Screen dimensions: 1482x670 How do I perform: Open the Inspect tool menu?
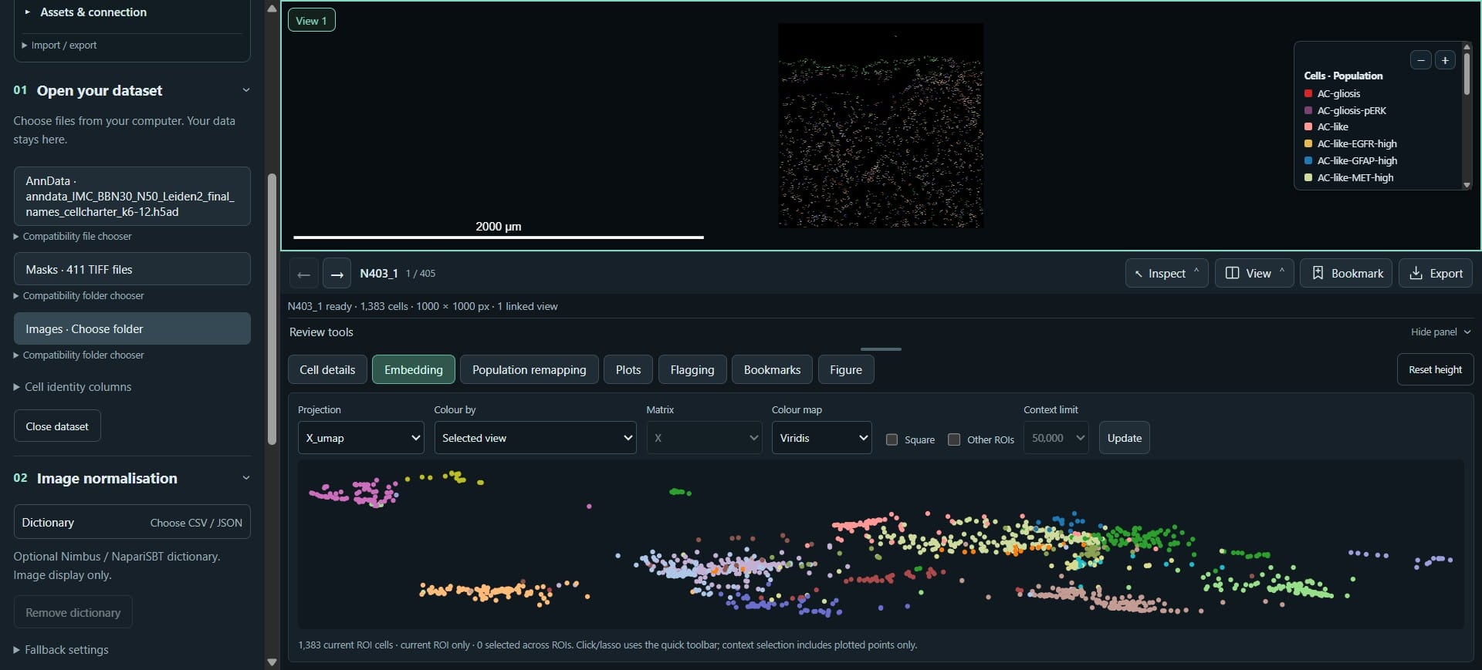[x=1166, y=273]
